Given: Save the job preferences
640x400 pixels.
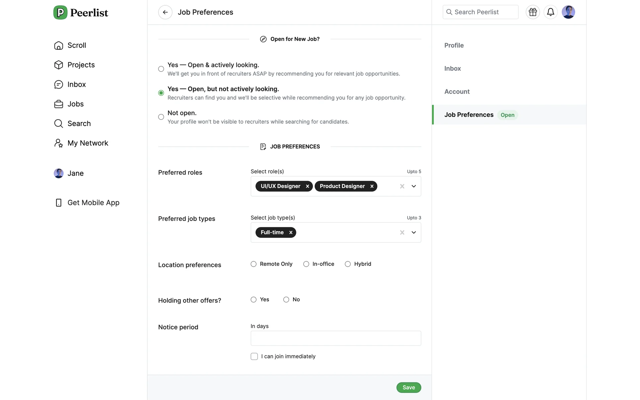Looking at the screenshot, I should [409, 388].
